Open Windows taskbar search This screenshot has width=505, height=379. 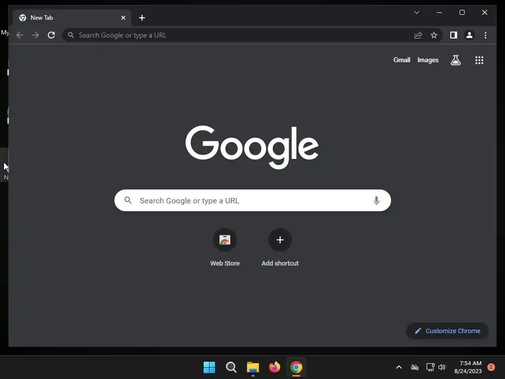(x=231, y=367)
